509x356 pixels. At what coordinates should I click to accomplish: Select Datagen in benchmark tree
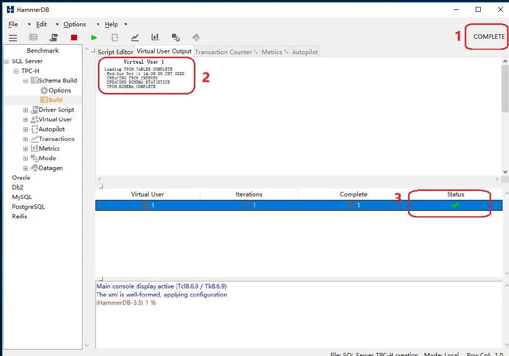click(x=51, y=168)
